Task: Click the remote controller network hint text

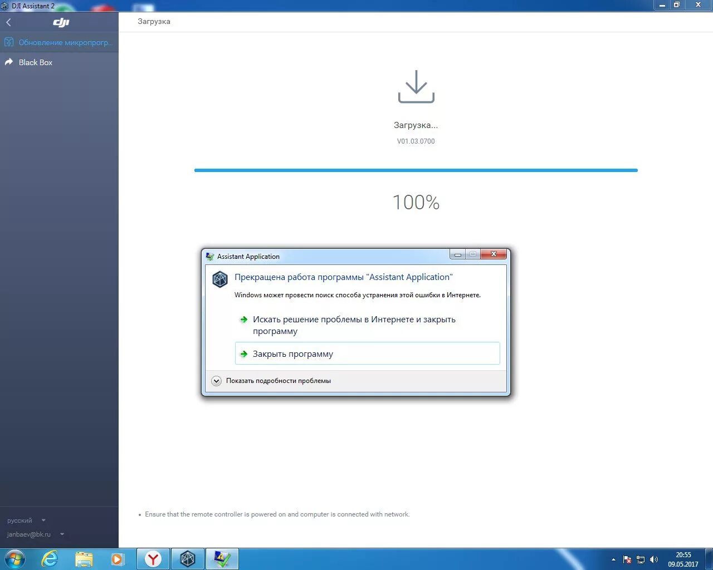Action: pos(277,514)
